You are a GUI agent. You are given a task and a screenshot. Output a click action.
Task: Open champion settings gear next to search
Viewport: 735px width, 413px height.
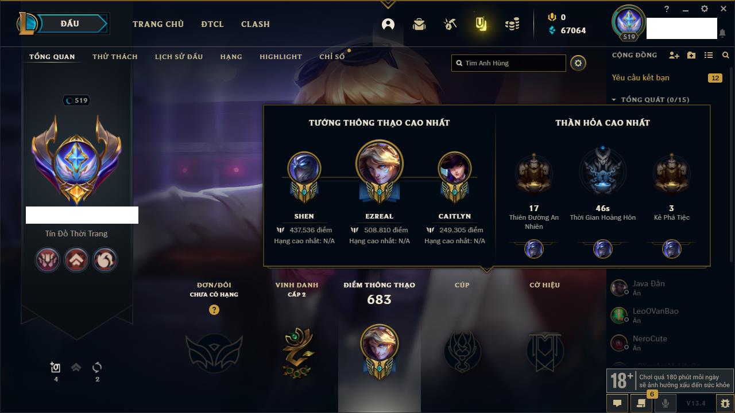coord(578,63)
